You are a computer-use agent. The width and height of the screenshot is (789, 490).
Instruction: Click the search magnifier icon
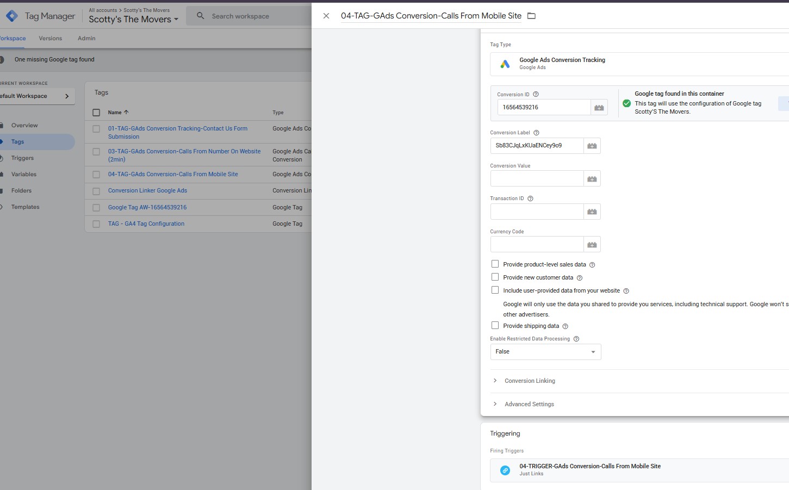pos(201,16)
